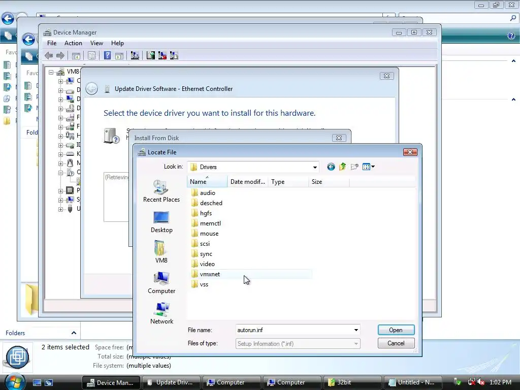Click the search magnifier in Explorer window
This screenshot has width=520, height=390.
pyautogui.click(x=513, y=18)
